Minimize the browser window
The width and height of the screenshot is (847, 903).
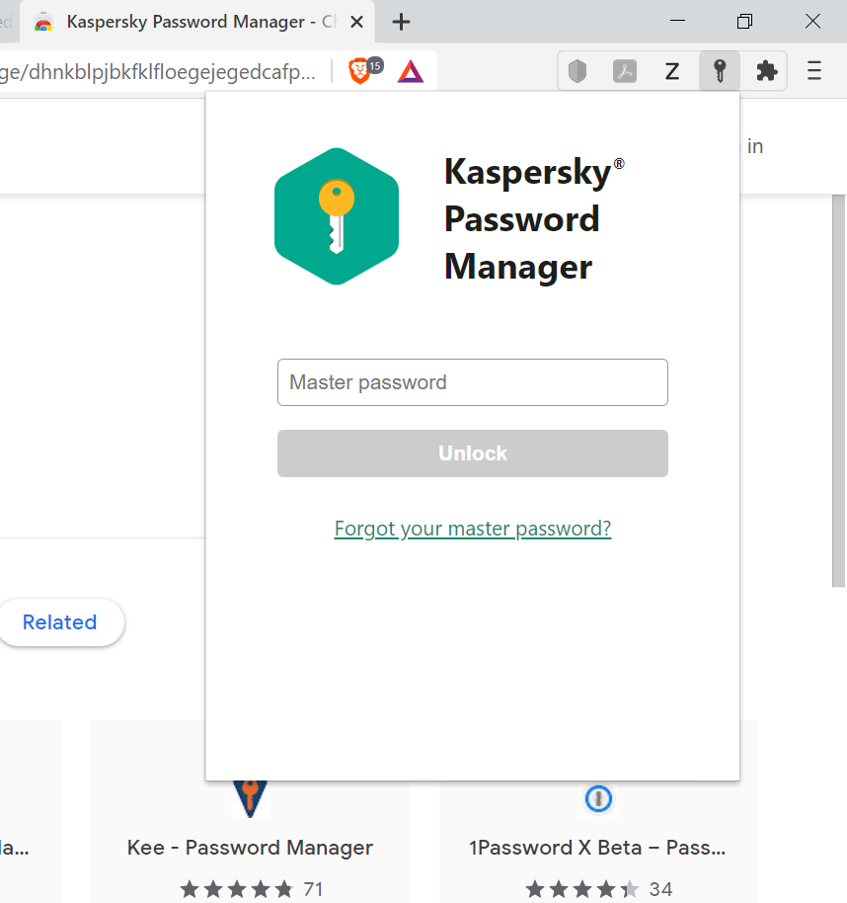click(678, 22)
